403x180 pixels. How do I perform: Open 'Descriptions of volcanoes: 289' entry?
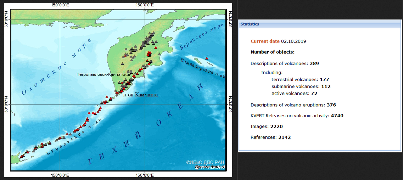(285, 63)
